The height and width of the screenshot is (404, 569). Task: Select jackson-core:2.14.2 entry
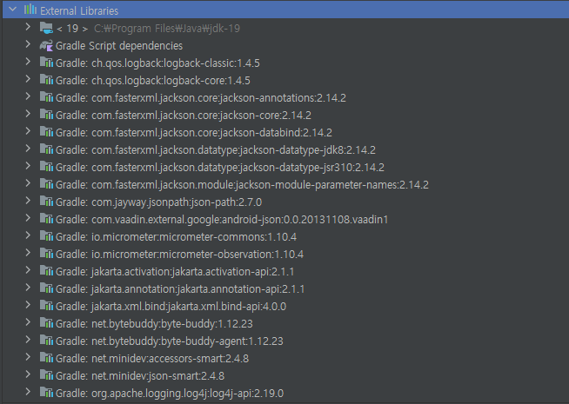(x=184, y=116)
